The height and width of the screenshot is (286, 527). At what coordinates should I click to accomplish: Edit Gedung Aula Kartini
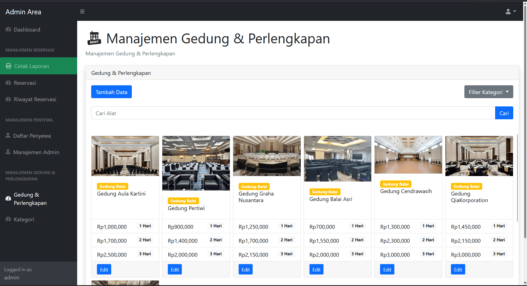pyautogui.click(x=104, y=270)
